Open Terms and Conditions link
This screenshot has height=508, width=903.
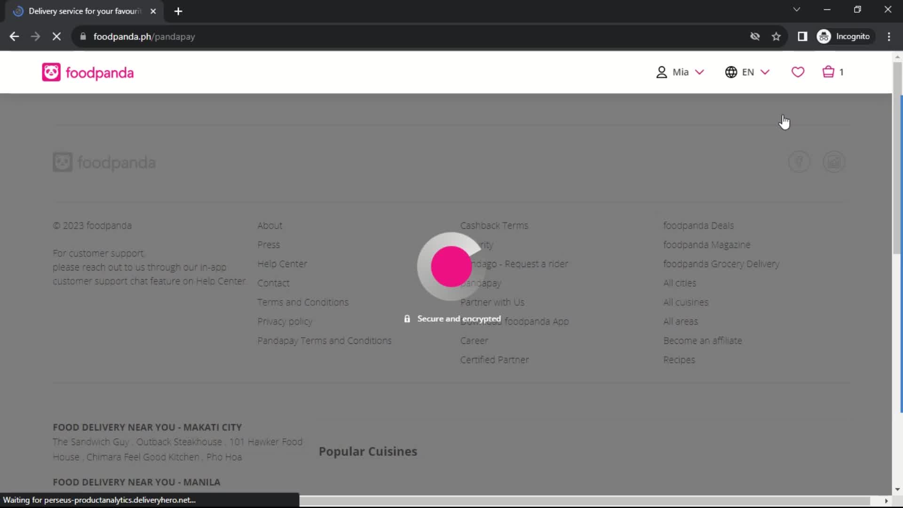303,302
